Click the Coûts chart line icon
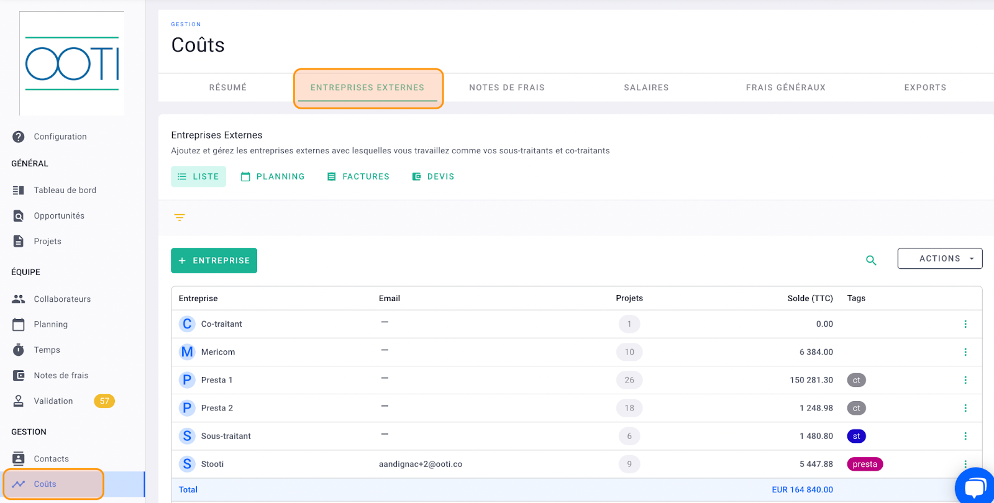 point(19,484)
